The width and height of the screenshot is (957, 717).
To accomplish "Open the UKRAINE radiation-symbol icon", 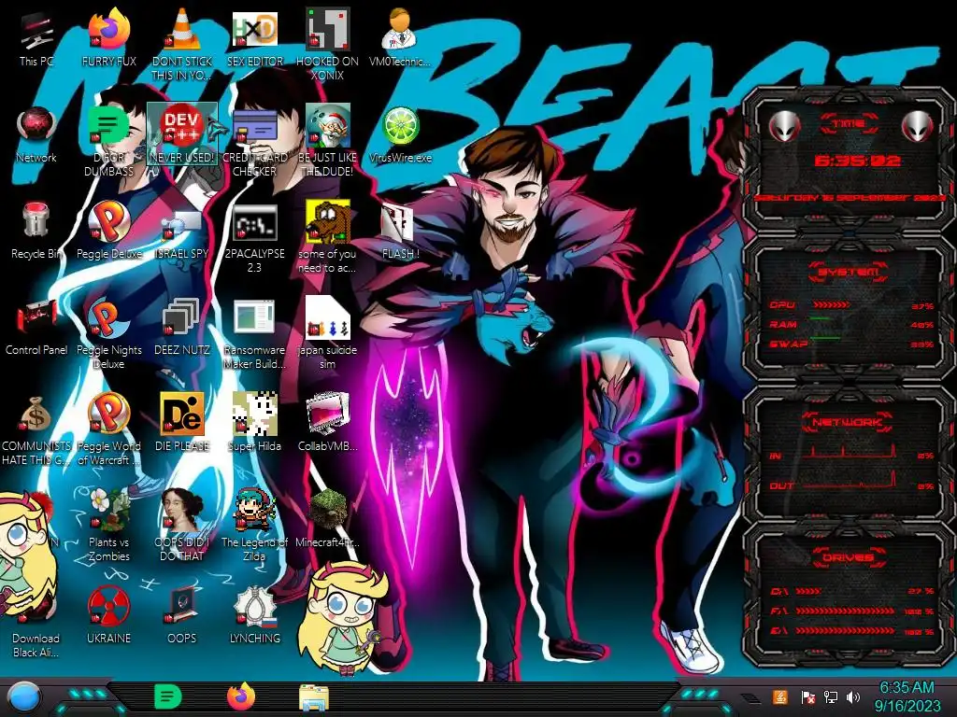I will [x=109, y=616].
